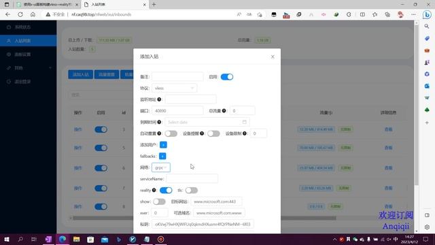The image size is (435, 245).
Task: Select 入站列表 in the left sidebar
Action: click(x=29, y=41)
